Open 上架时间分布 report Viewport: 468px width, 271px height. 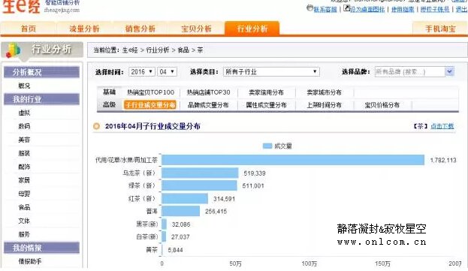click(324, 105)
